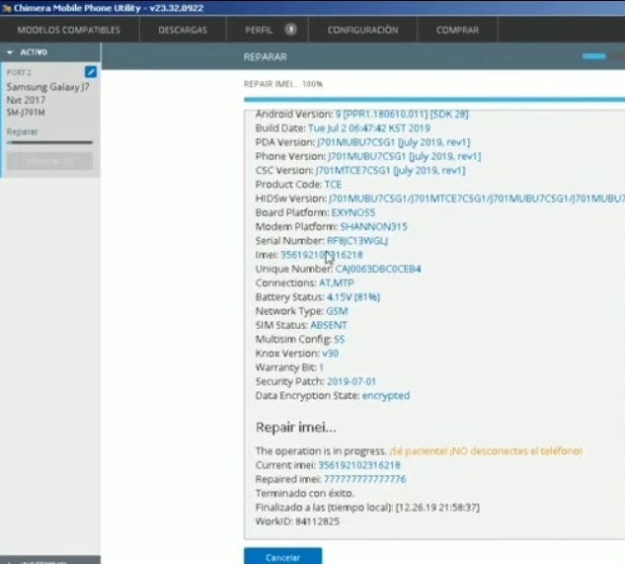The image size is (625, 564).
Task: Click the Network Type GSM value
Action: click(x=337, y=311)
